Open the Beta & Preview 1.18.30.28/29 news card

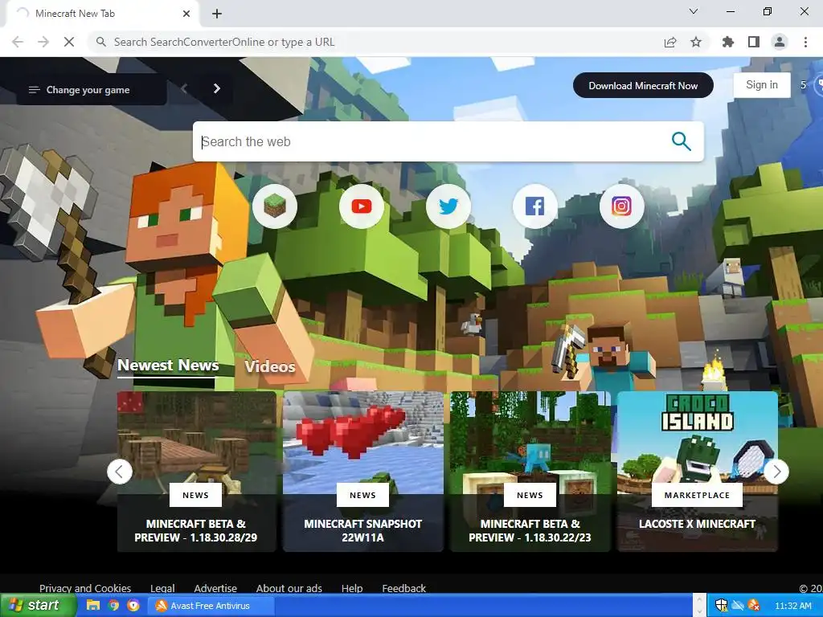[196, 471]
